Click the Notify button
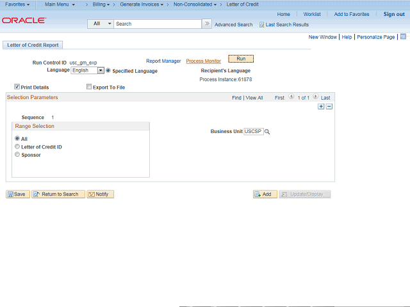Viewport: 410px width, 307px height. point(101,194)
